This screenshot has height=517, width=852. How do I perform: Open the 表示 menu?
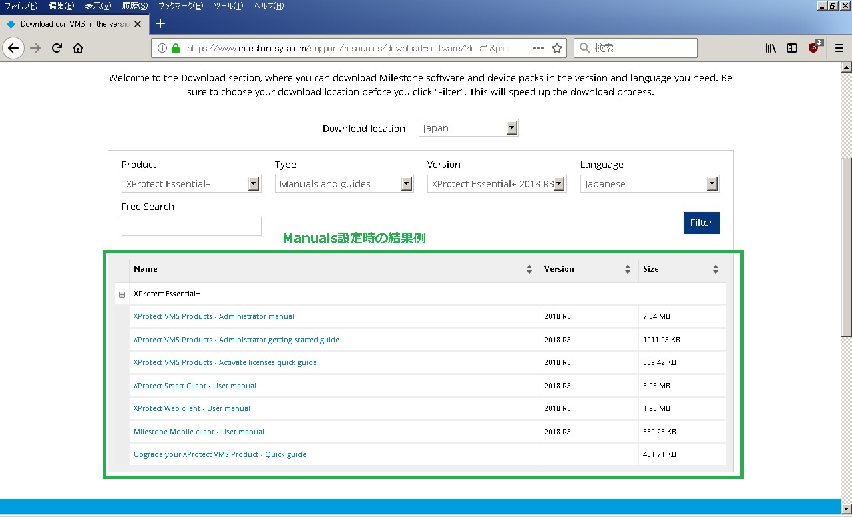[x=97, y=6]
